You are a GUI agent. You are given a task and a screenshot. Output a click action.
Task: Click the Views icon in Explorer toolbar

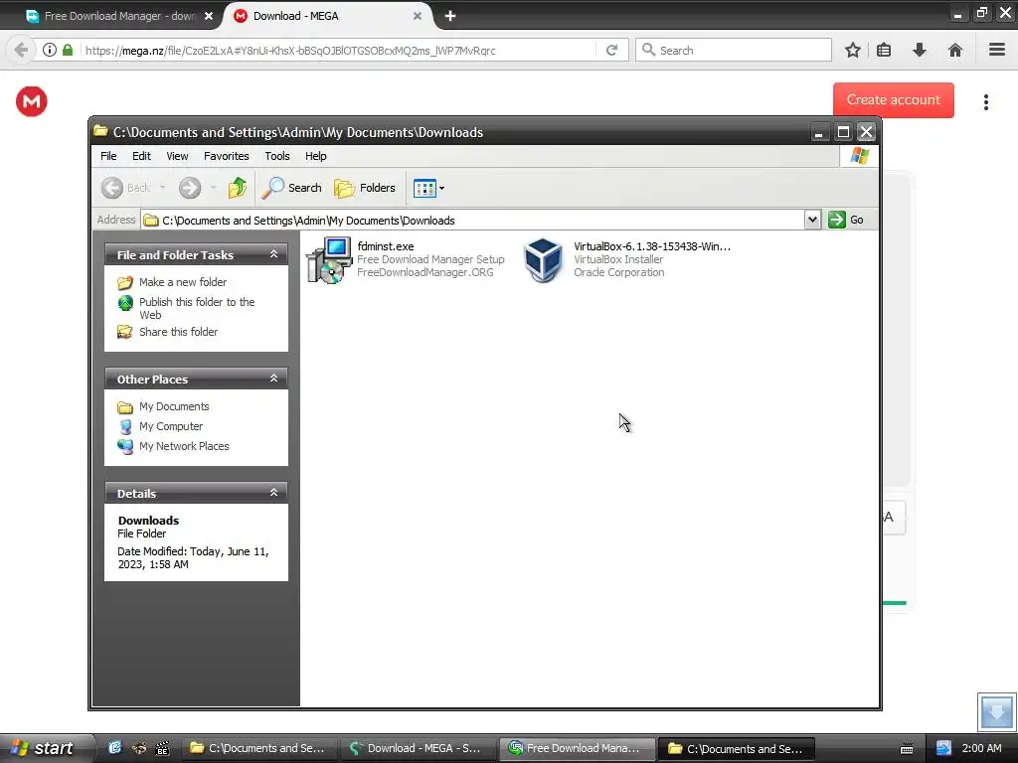click(x=424, y=188)
